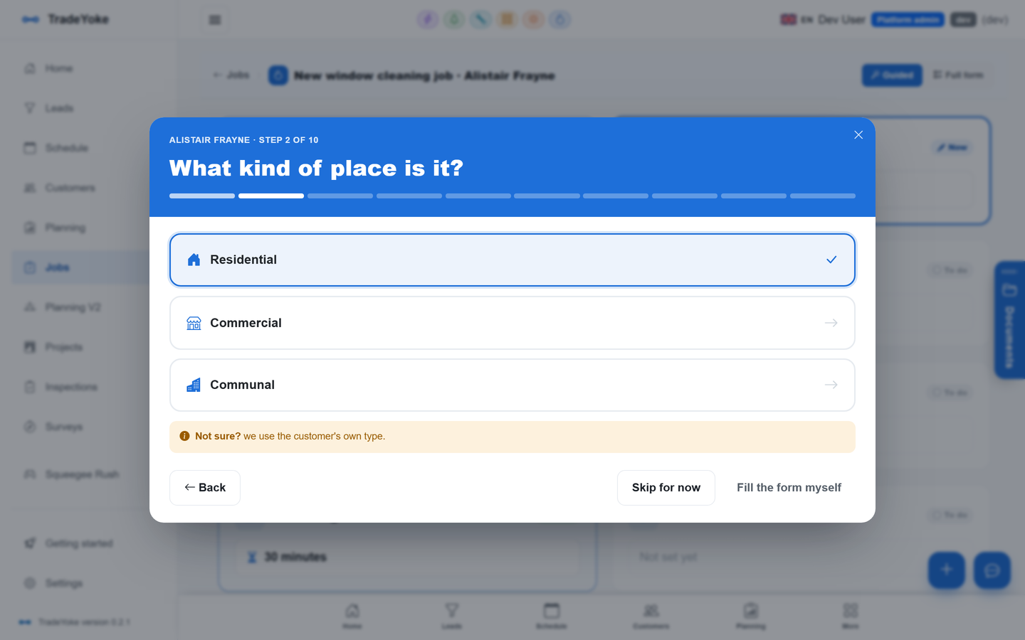
Task: Click the blue plus floating button
Action: [x=947, y=570]
